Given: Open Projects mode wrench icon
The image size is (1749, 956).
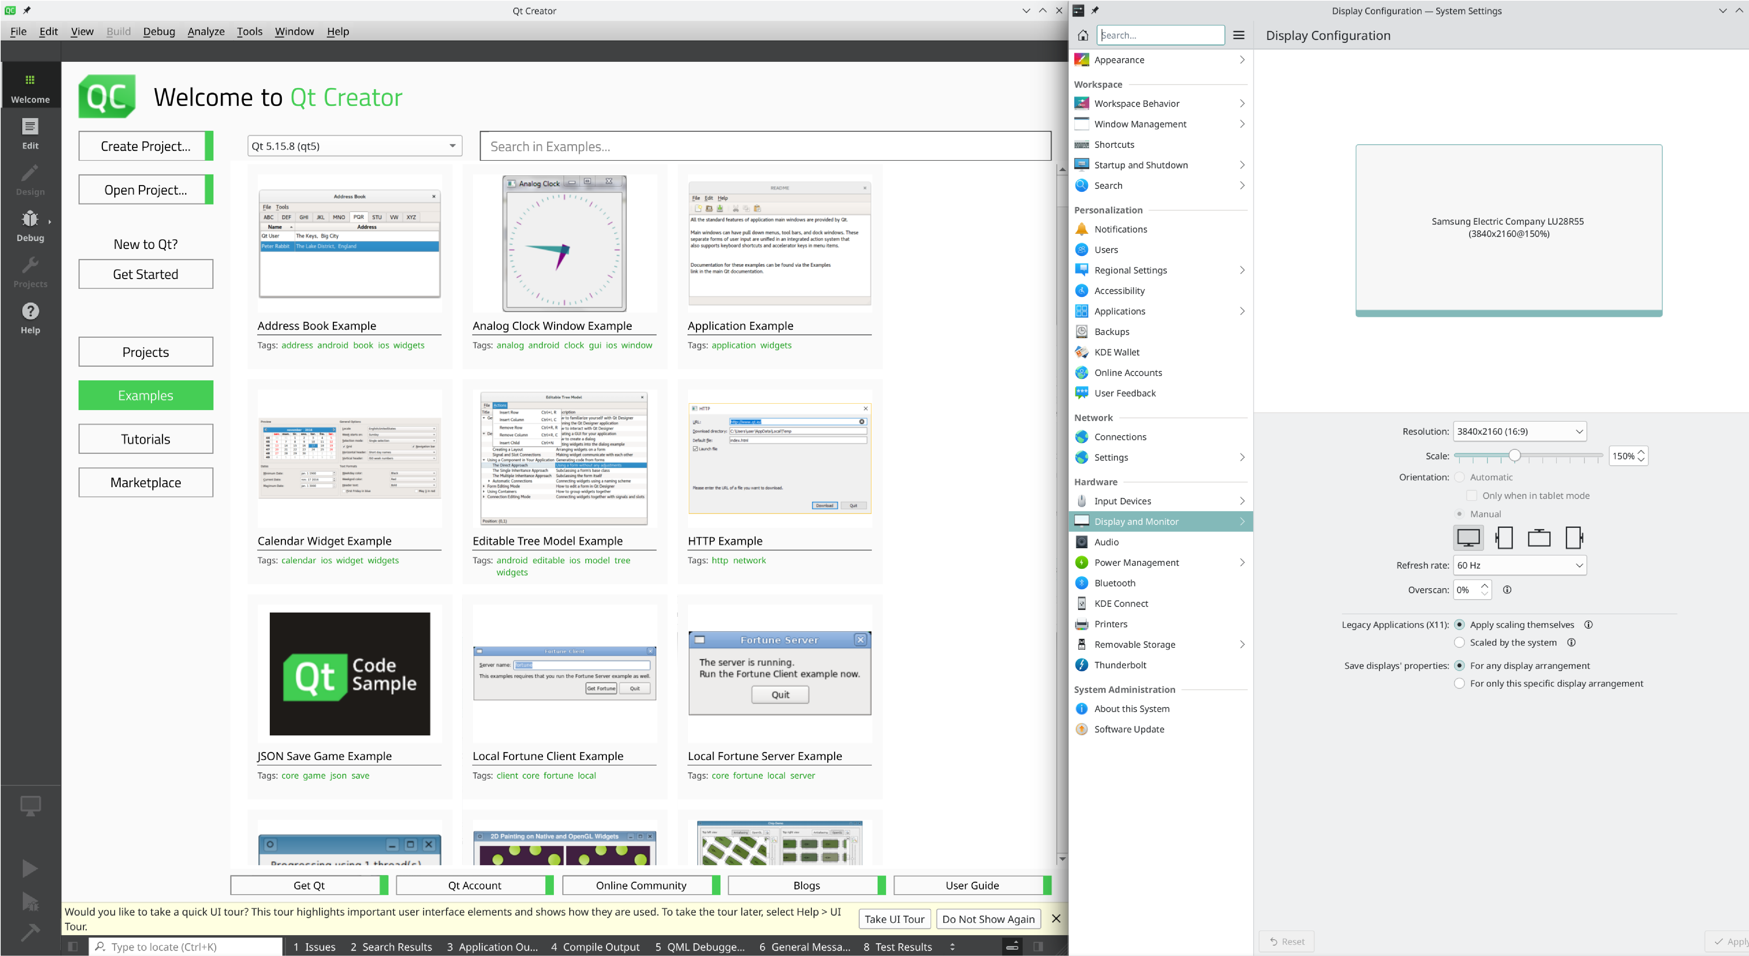Looking at the screenshot, I should point(30,271).
